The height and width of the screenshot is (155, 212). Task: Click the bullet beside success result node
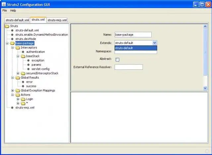pyautogui.click(x=23, y=86)
